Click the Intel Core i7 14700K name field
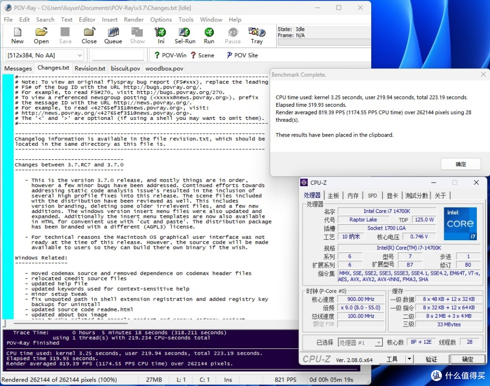 (387, 211)
